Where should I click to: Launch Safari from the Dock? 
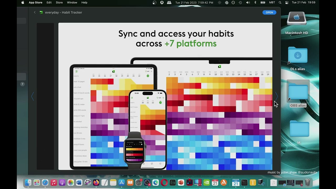point(45,182)
